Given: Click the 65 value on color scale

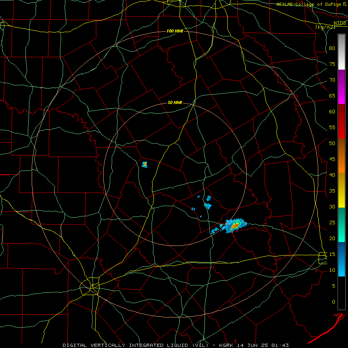Looking at the screenshot, I should (332, 96).
